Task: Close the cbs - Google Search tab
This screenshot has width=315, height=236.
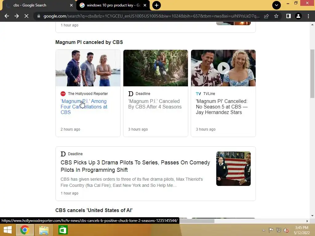Action: pyautogui.click(x=71, y=5)
